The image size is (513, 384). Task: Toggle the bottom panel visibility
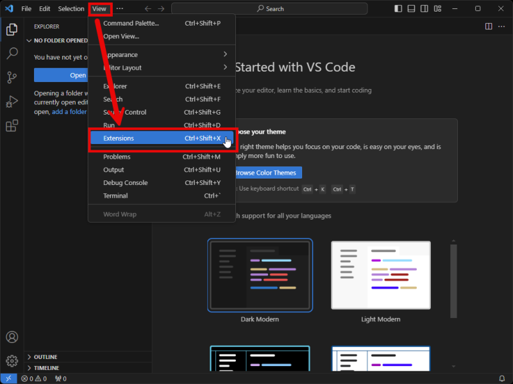pyautogui.click(x=411, y=8)
